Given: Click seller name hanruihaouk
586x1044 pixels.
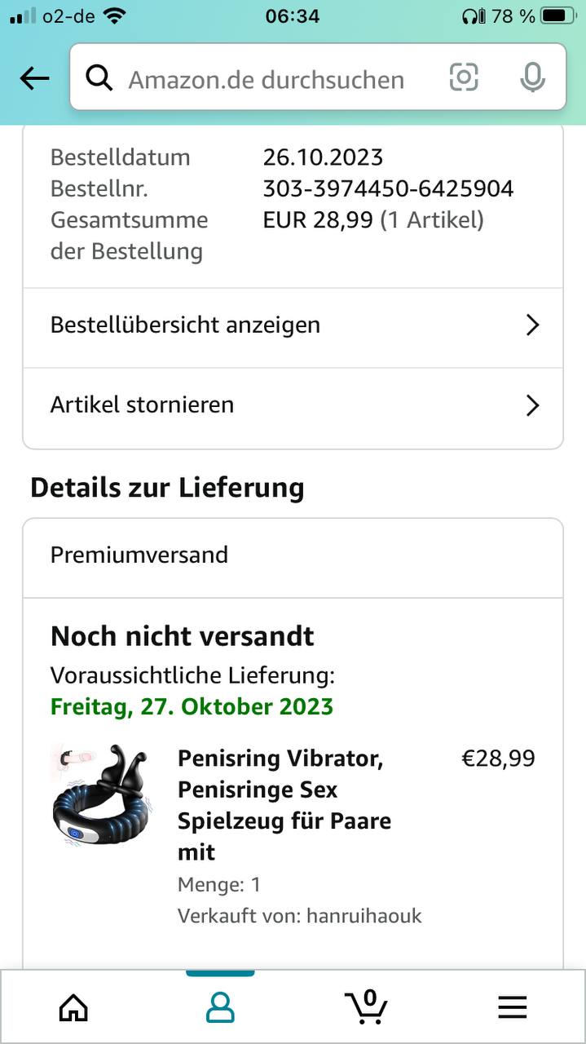Looking at the screenshot, I should (x=363, y=916).
